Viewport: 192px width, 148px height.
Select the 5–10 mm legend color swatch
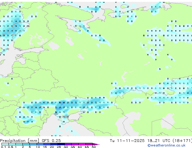pos(33,144)
